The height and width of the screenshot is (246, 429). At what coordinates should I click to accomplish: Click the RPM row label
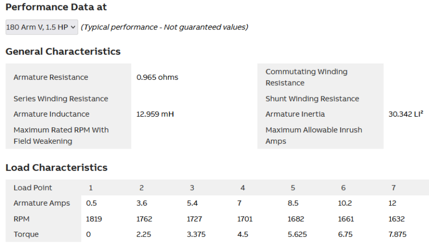tap(21, 219)
